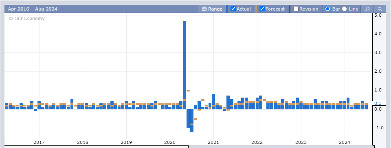
Task: Click the Apr 2016 – Aug 2024 title
Action: coord(33,9)
